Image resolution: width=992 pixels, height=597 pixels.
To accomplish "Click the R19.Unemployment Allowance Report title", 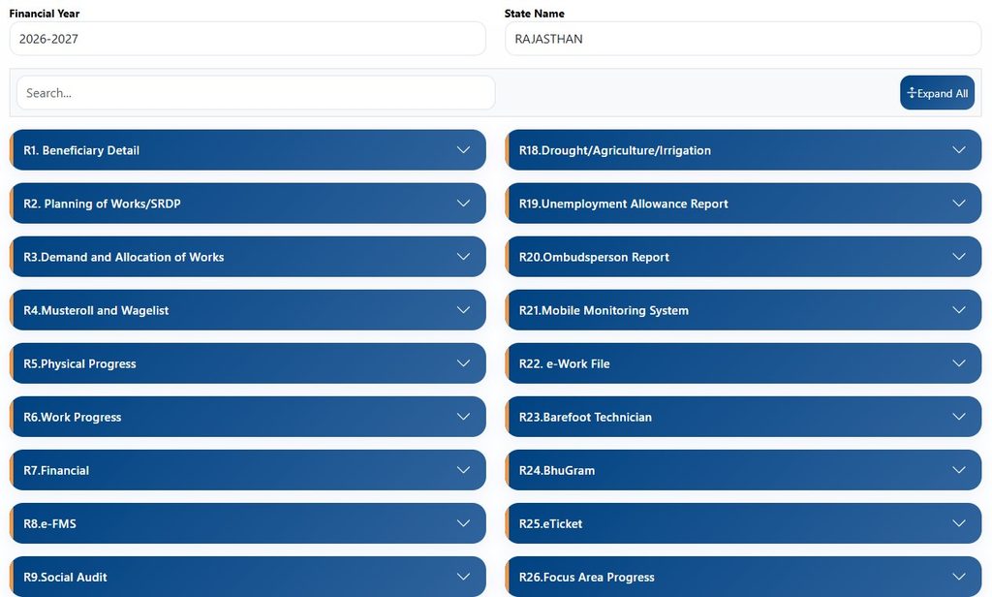I will point(623,204).
